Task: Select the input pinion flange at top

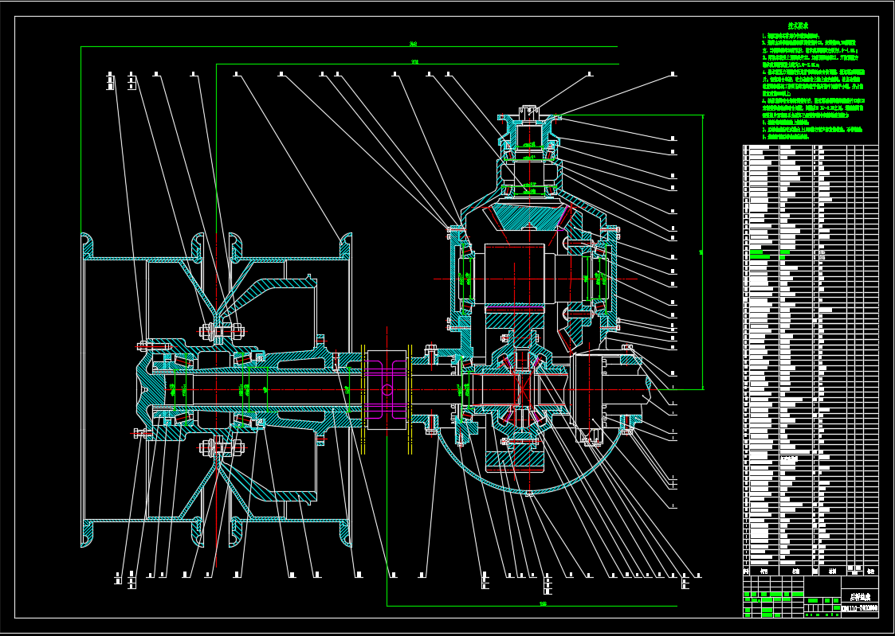Action: click(528, 117)
